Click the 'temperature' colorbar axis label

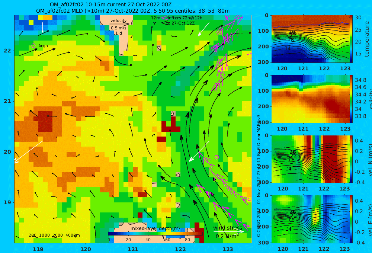[x=367, y=39]
